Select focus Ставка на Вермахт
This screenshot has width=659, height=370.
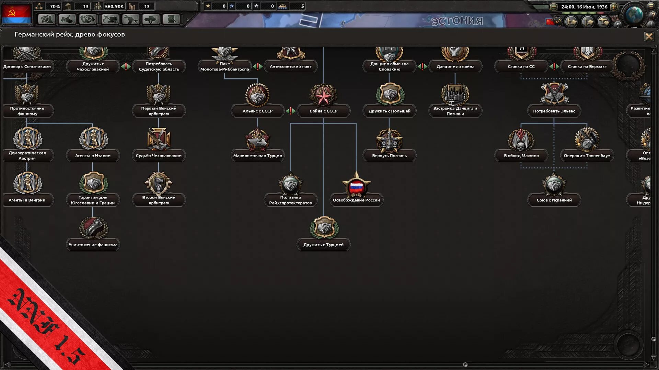pyautogui.click(x=587, y=66)
